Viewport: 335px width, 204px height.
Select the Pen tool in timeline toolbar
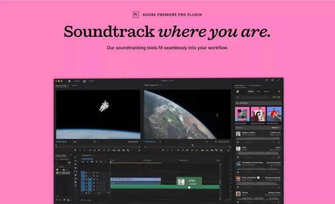pos(75,175)
